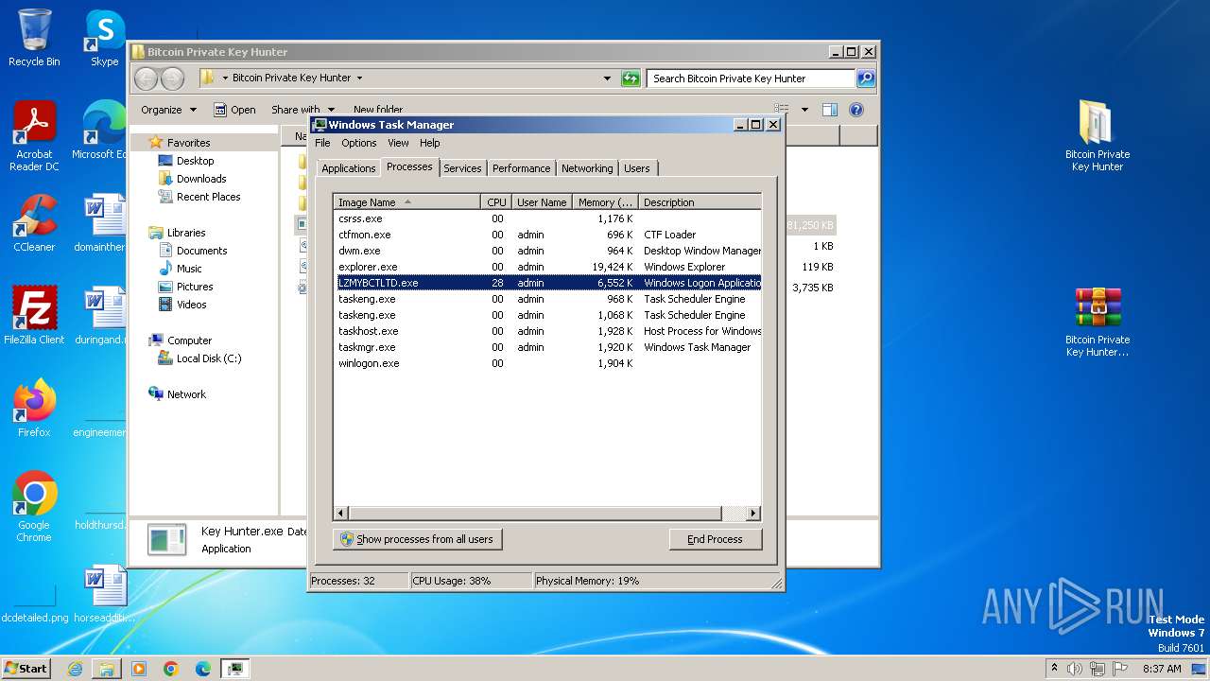Open the Start menu
This screenshot has width=1210, height=681.
coord(26,669)
